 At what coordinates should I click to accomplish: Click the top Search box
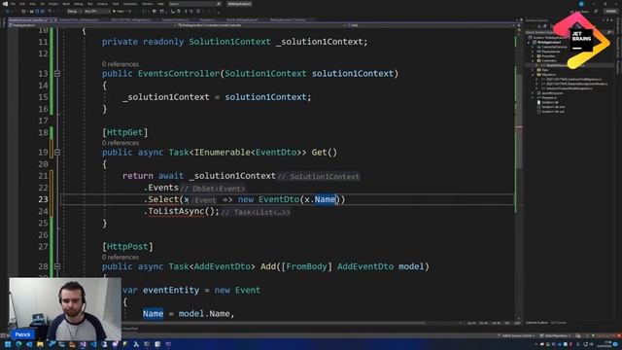tap(194, 4)
